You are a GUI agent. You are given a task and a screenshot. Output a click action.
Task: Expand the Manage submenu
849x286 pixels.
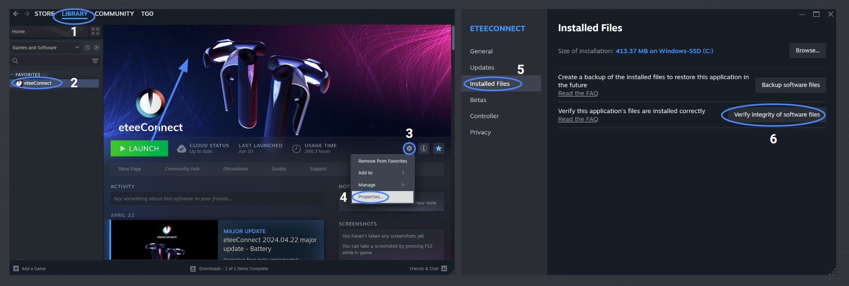coord(383,185)
